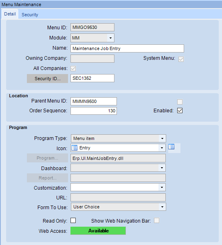Click the unlabeled checkbox above Enabled
The width and height of the screenshot is (222, 245).
pyautogui.click(x=180, y=102)
